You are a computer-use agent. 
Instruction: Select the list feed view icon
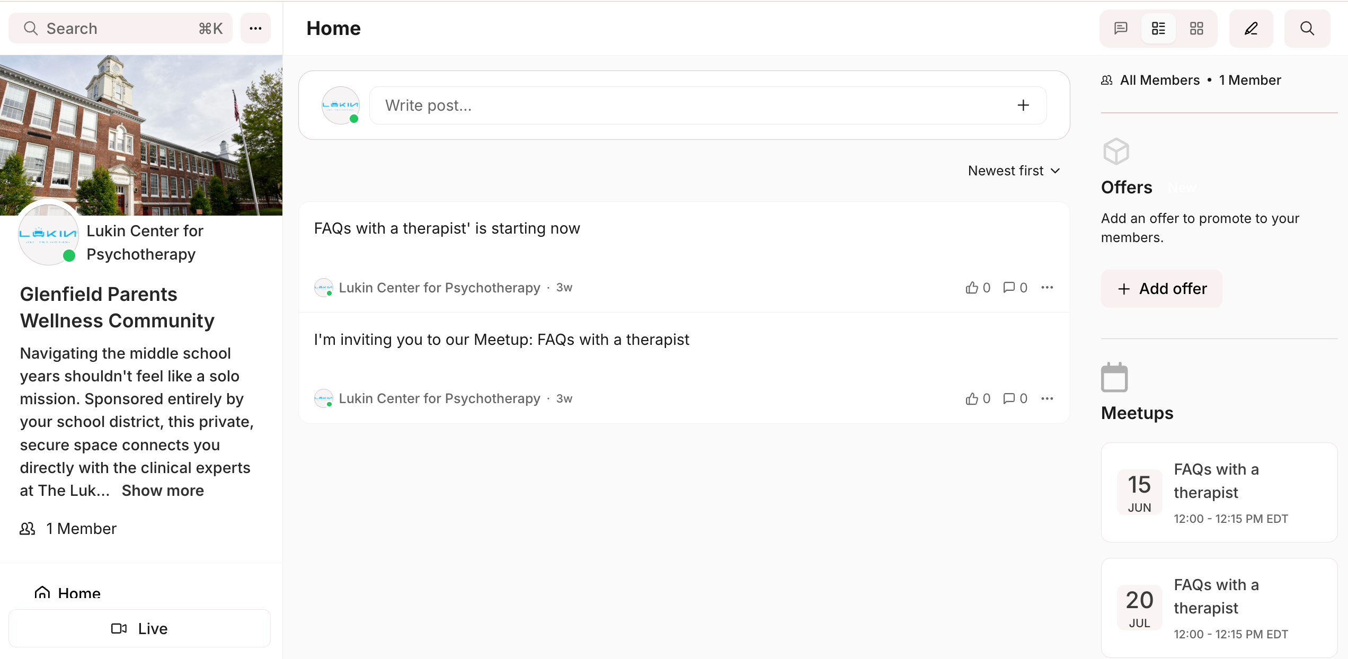[1159, 29]
